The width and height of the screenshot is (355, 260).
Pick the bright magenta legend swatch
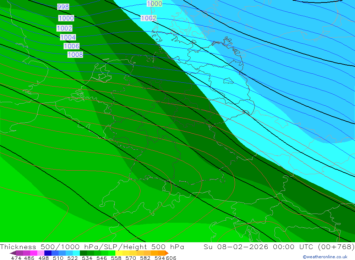point(34,253)
